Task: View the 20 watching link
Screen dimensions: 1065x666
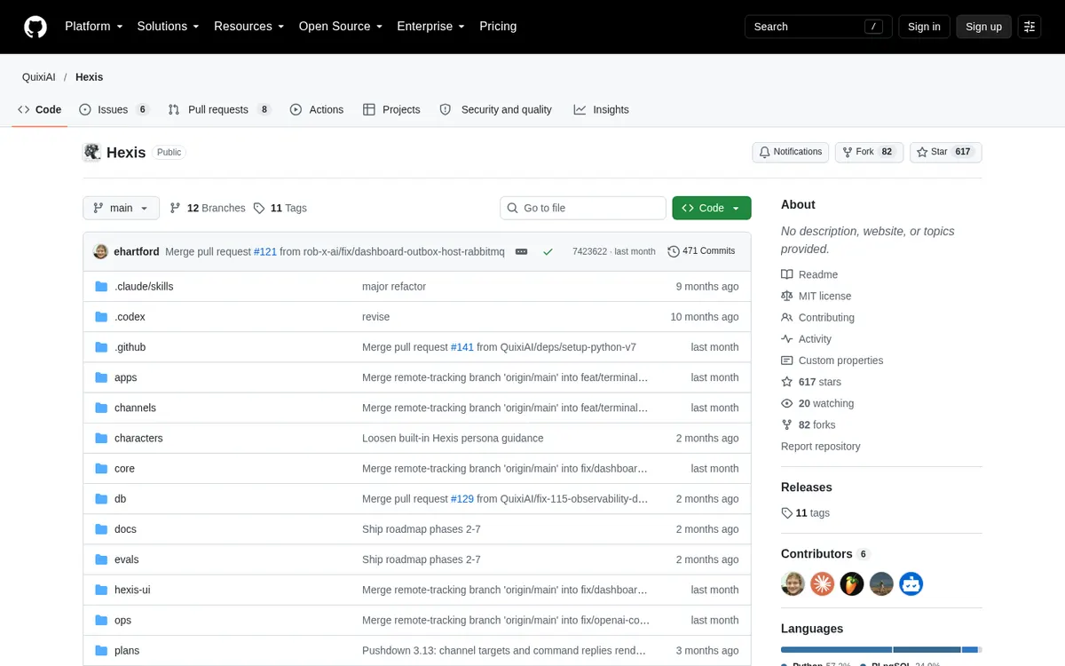Action: pos(817,403)
